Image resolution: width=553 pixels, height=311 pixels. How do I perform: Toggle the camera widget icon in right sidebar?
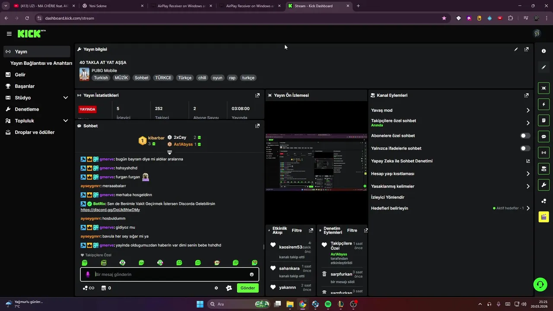coord(543,168)
